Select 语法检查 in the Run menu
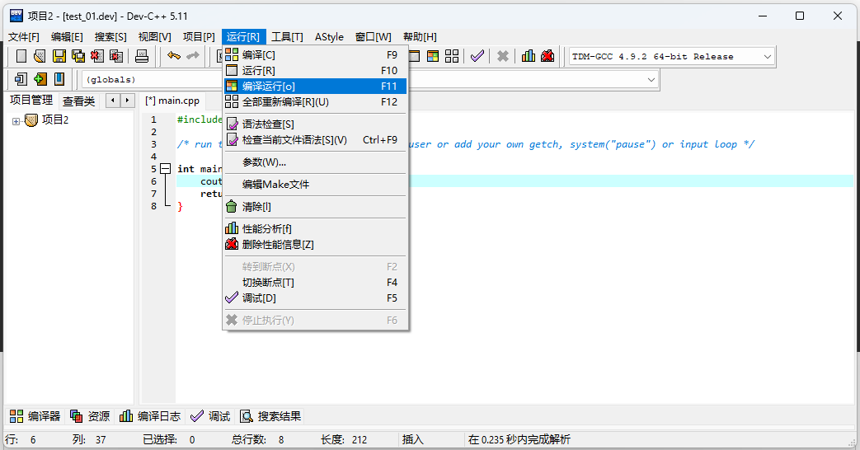Screen dimensions: 860x450 pyautogui.click(x=268, y=124)
